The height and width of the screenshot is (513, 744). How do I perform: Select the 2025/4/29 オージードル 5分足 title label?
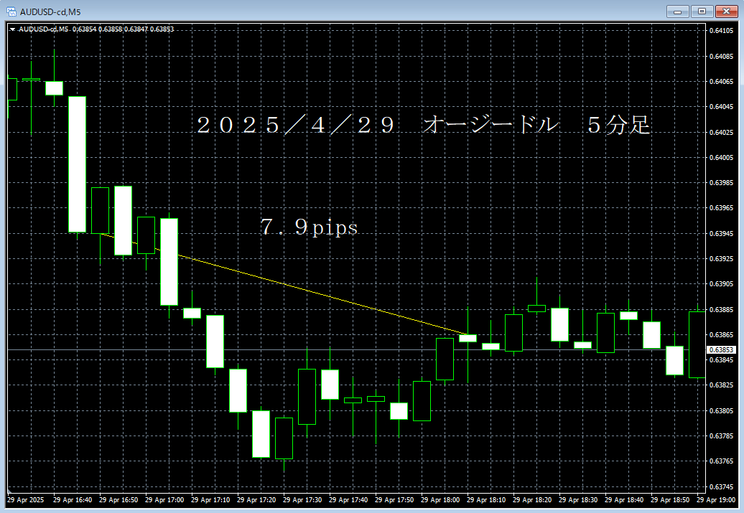tap(423, 125)
